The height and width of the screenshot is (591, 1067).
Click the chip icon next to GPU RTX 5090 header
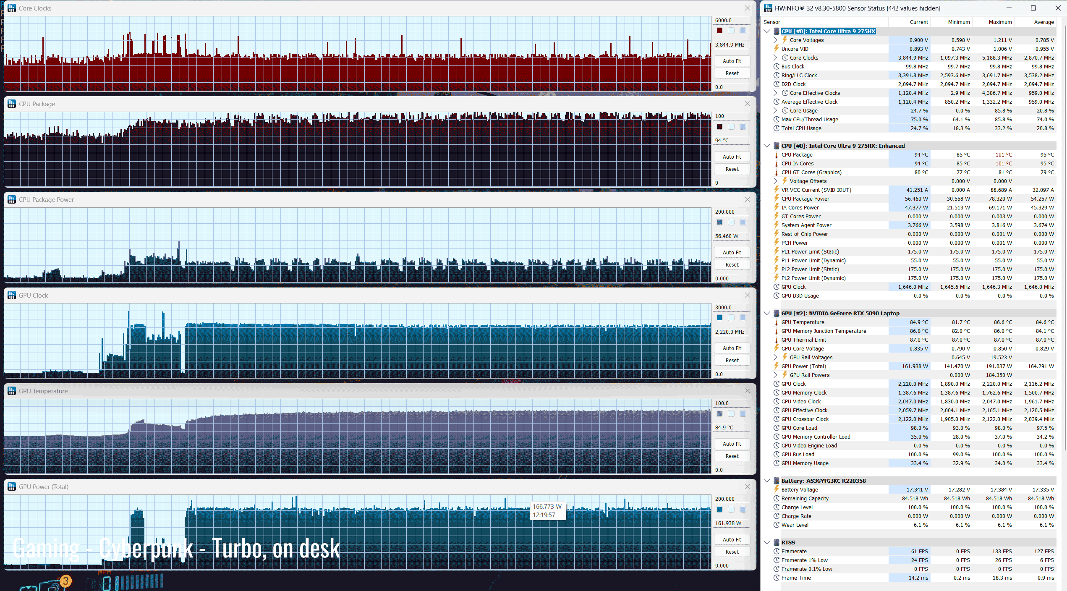tap(777, 313)
